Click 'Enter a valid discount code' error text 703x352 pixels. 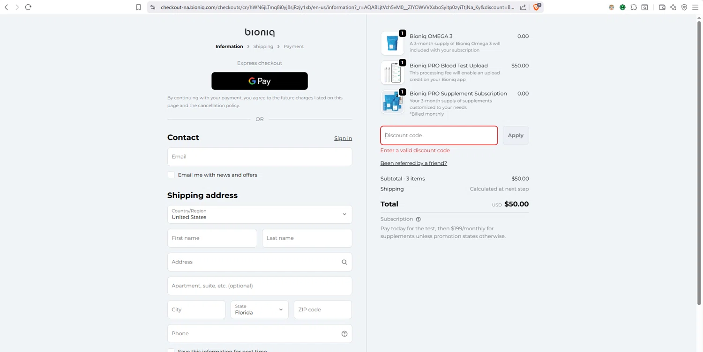(415, 151)
